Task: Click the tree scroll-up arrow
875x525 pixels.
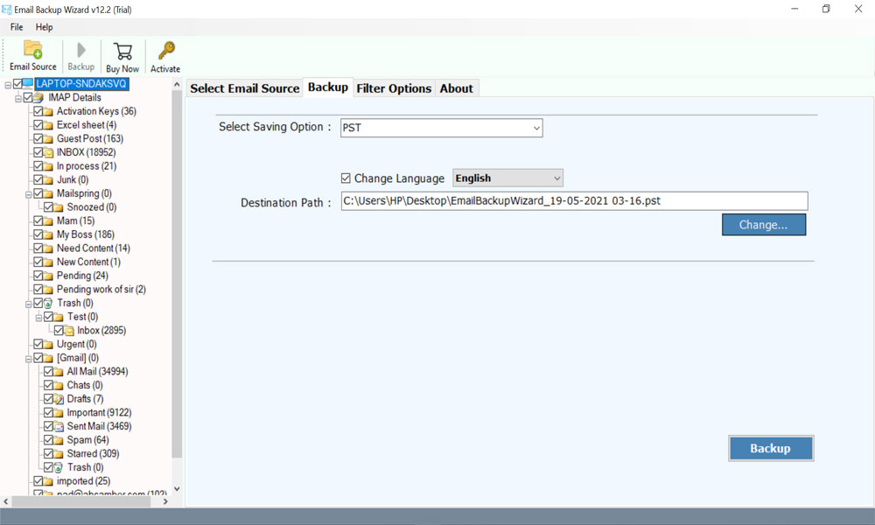Action: pos(177,84)
